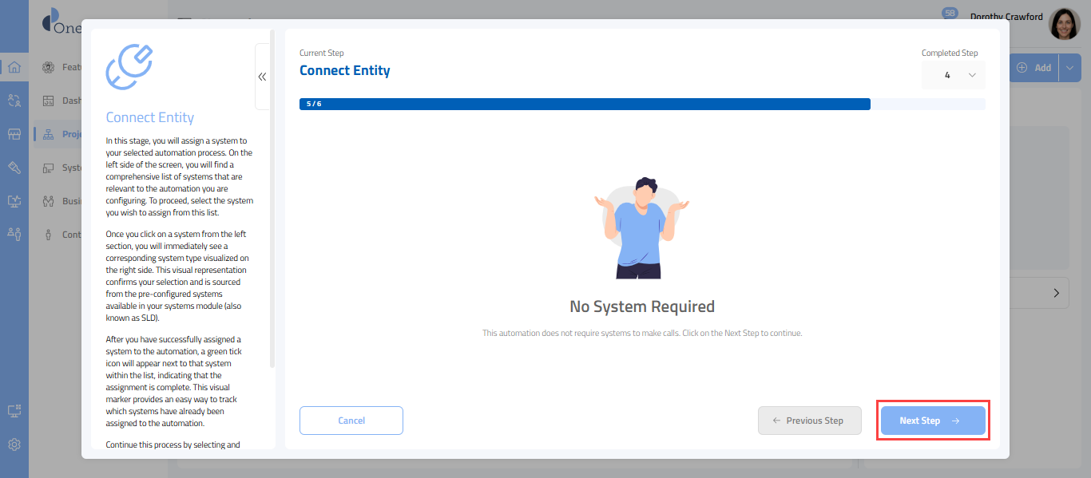
Task: Open the user sync icon in left rail
Action: 14,101
